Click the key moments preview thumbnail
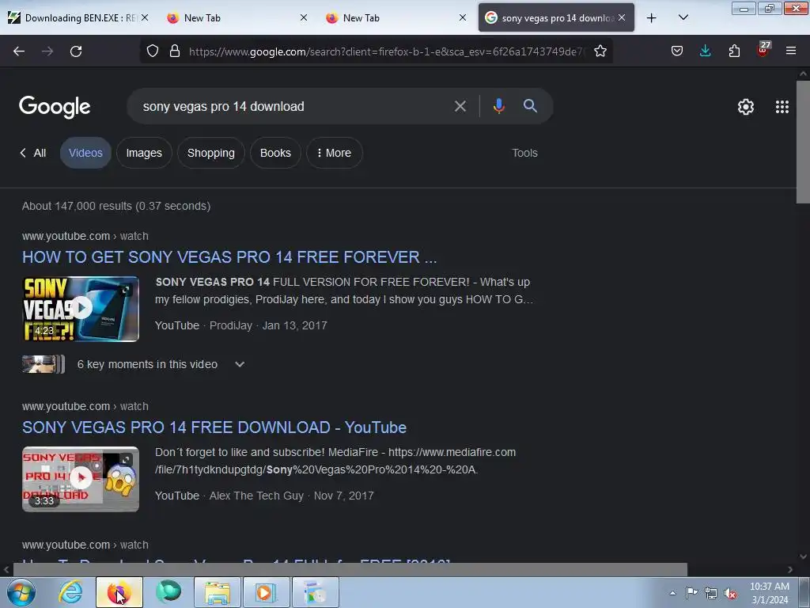810x608 pixels. click(44, 364)
